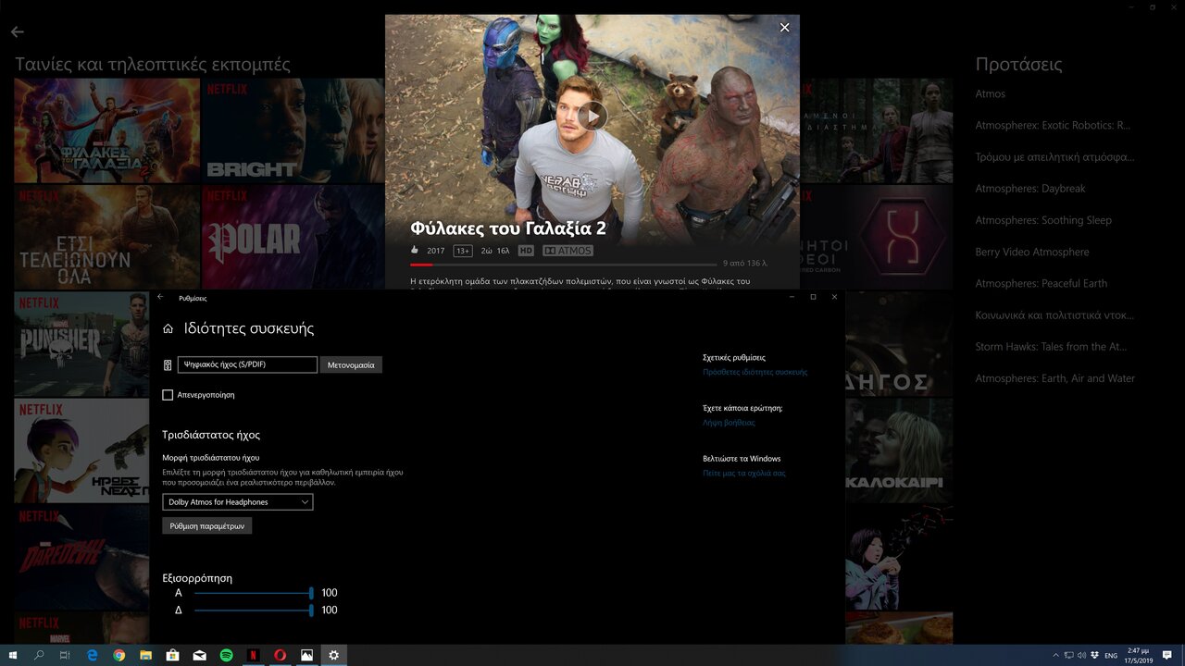Click the Ρύθμιση παραμέτρων button
1185x666 pixels.
pyautogui.click(x=207, y=525)
